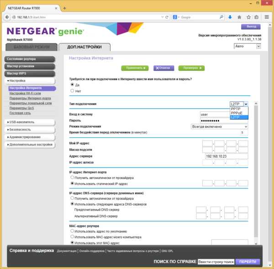Open 'Параметры QoS' sidebar link

point(21,108)
